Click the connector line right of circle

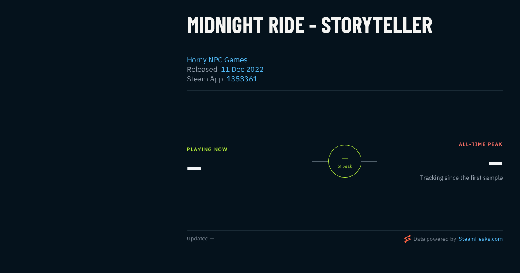(x=369, y=161)
